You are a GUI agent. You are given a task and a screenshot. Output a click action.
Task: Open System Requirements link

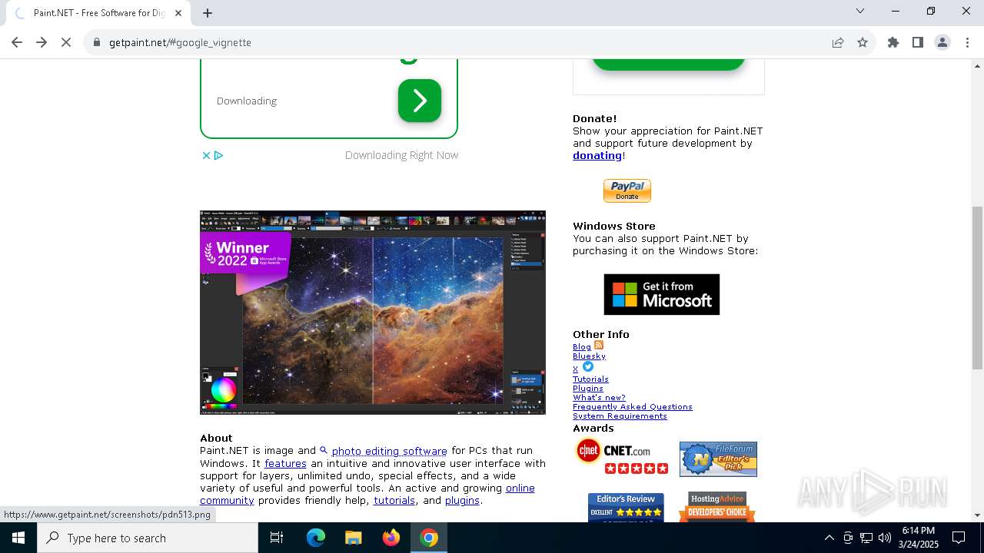[620, 416]
